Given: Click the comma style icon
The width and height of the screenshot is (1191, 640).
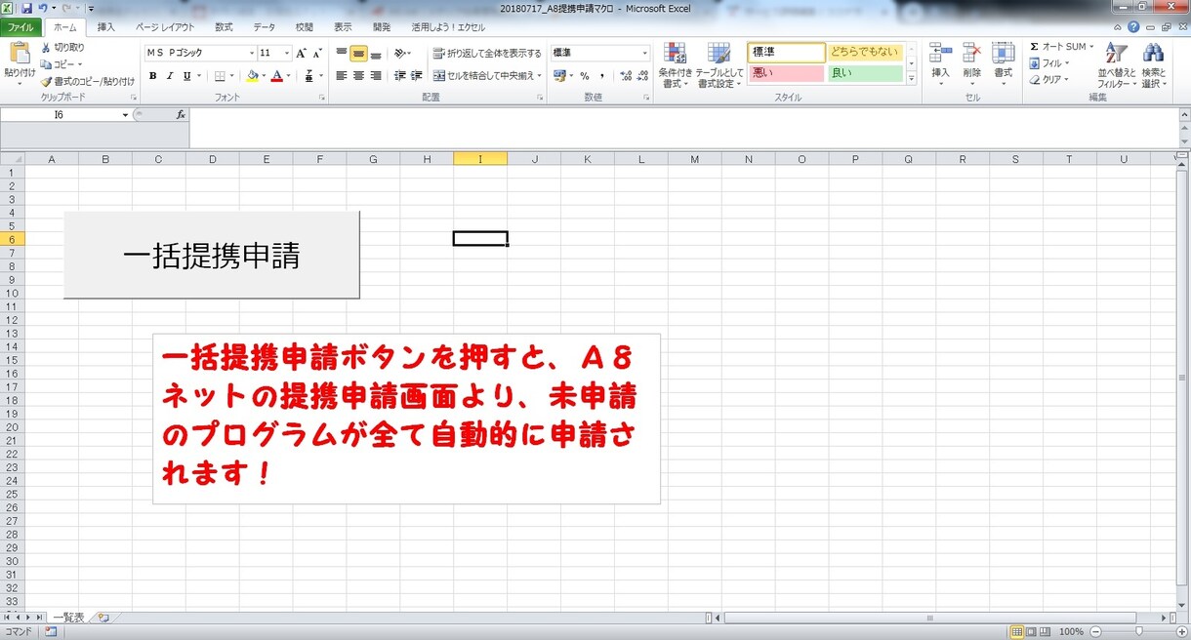Looking at the screenshot, I should 601,75.
